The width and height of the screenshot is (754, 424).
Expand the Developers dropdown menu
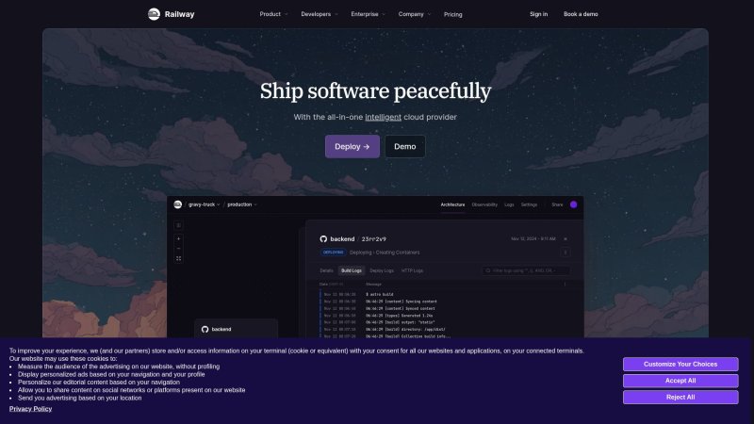(x=320, y=14)
